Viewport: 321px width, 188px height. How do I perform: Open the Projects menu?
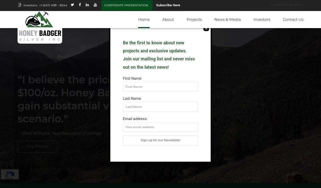tap(194, 20)
